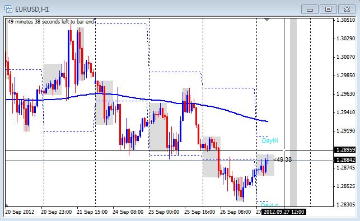This screenshot has width=360, height=221.
Task: Click the 1.30070 price scale value
Action: (345, 57)
